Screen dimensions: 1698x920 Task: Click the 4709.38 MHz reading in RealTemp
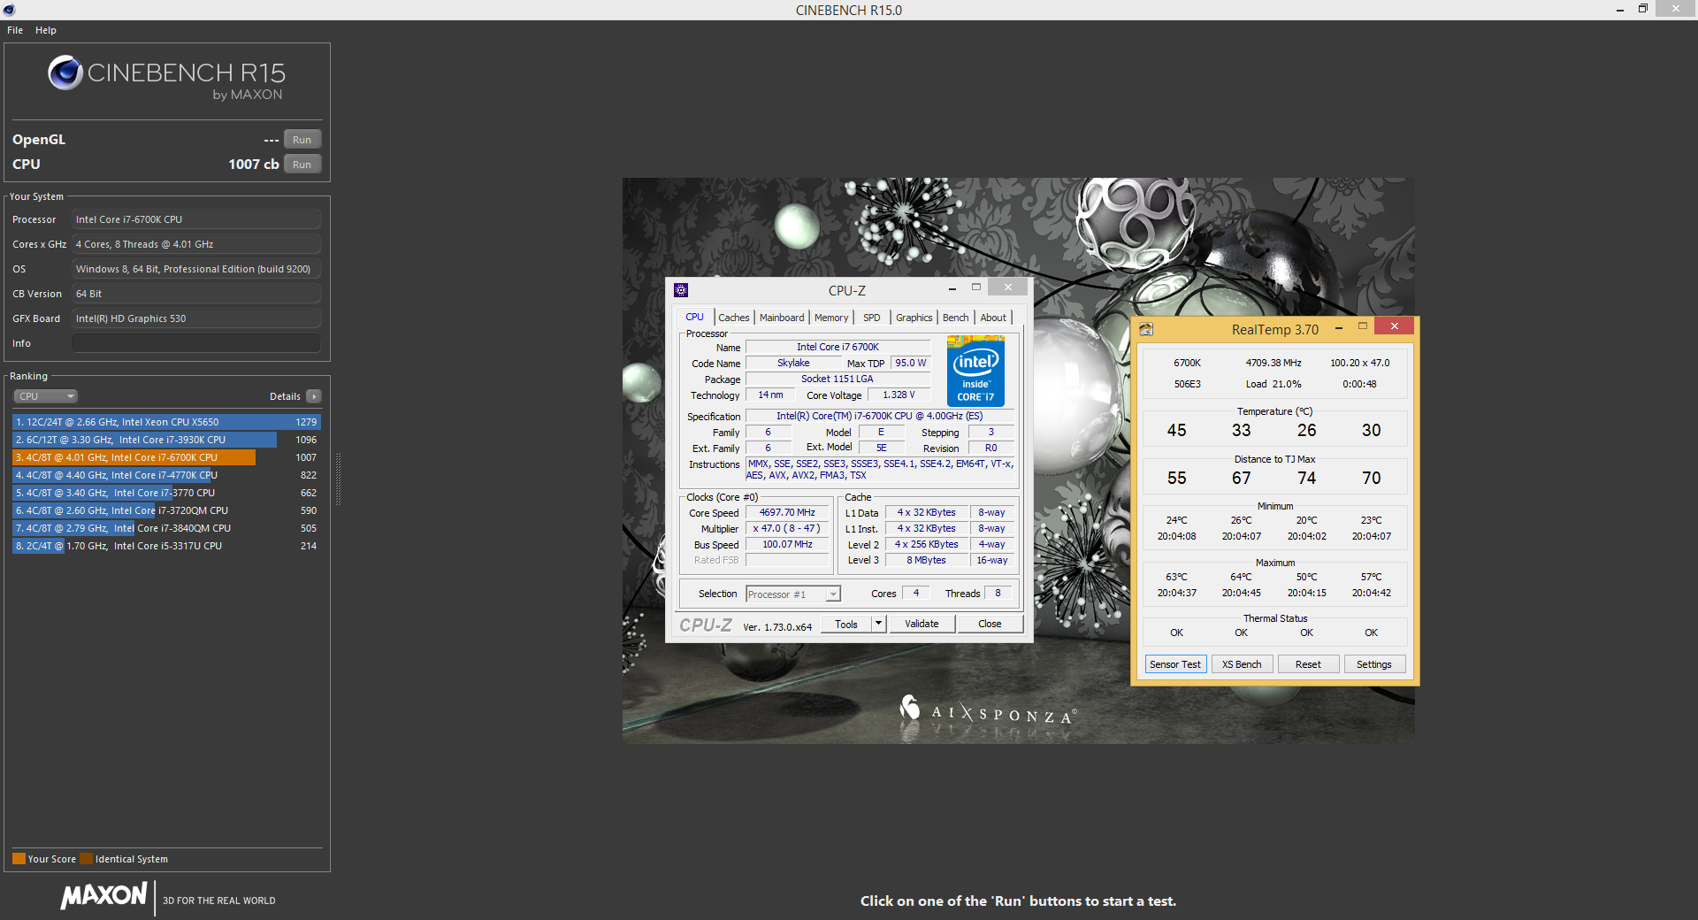[x=1273, y=363]
